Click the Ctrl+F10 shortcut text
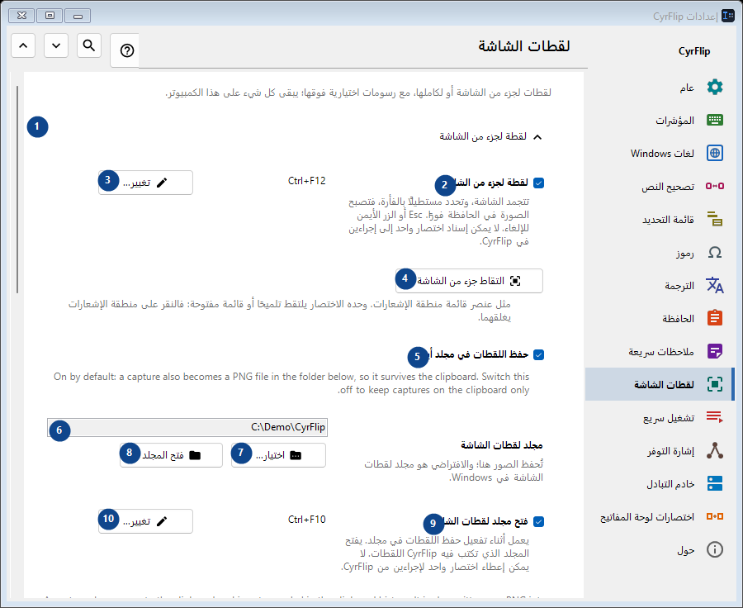 click(x=306, y=520)
